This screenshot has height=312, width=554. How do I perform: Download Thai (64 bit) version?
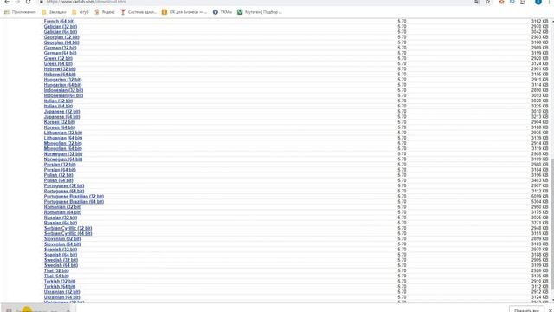point(56,276)
